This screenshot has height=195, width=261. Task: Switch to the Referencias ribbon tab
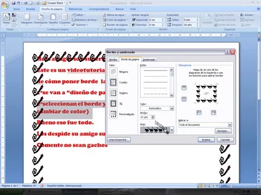(76, 9)
